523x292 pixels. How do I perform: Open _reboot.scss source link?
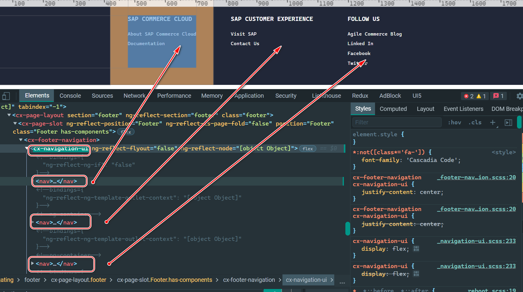492,290
